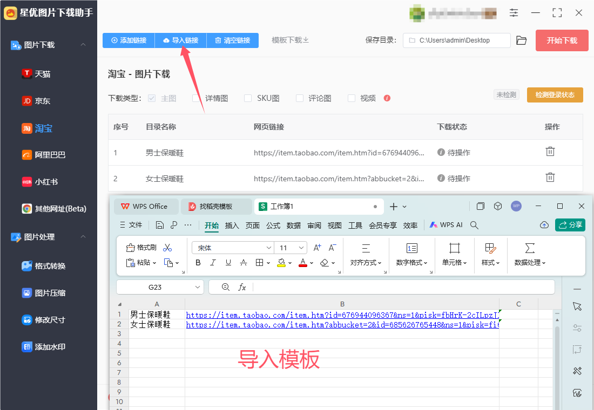
Task: Open the 格式转换 image tool
Action: coord(44,266)
